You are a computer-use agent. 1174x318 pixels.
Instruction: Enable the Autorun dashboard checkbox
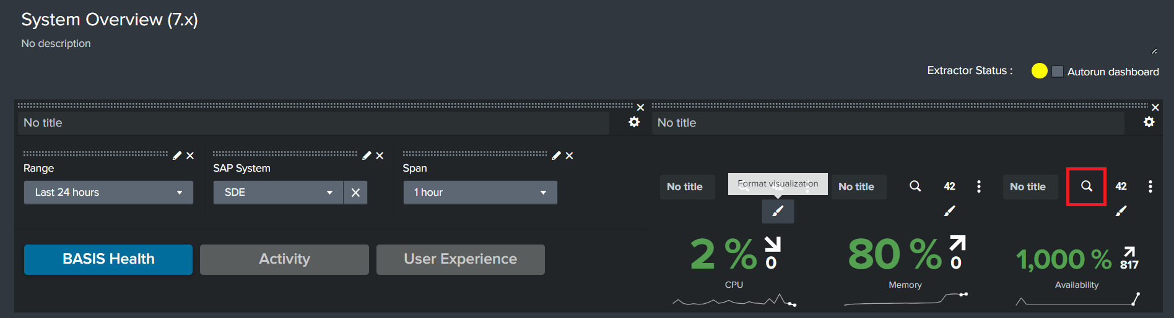[x=1058, y=72]
